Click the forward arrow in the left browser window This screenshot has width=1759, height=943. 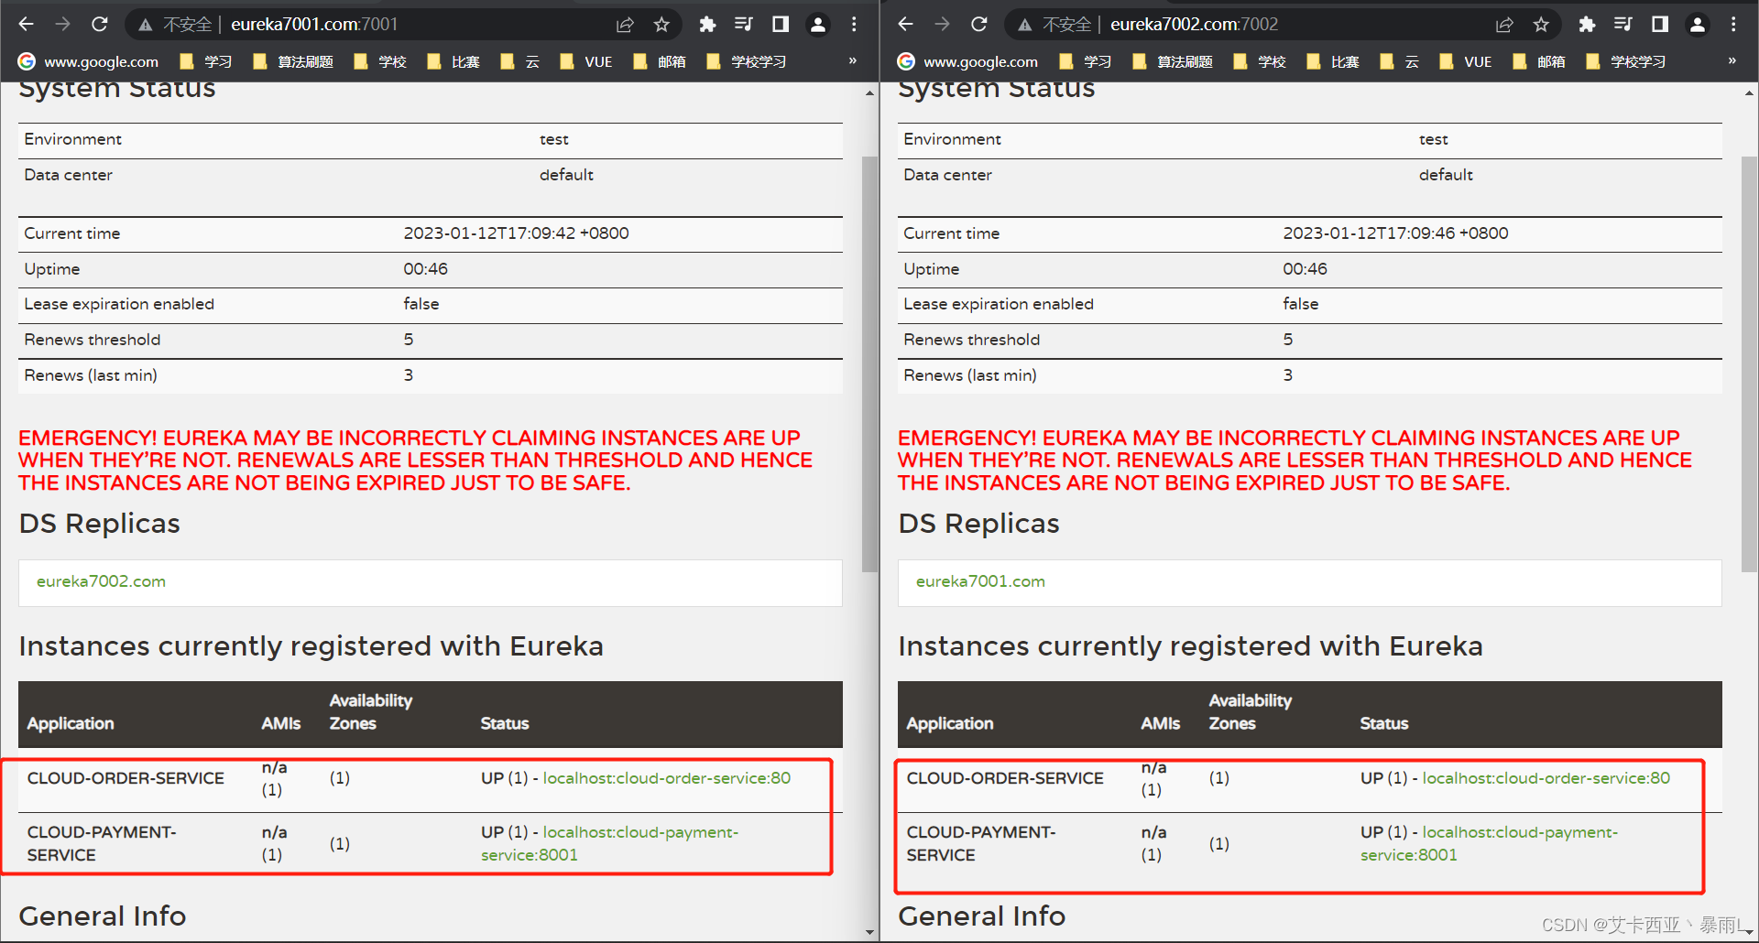pyautogui.click(x=62, y=25)
